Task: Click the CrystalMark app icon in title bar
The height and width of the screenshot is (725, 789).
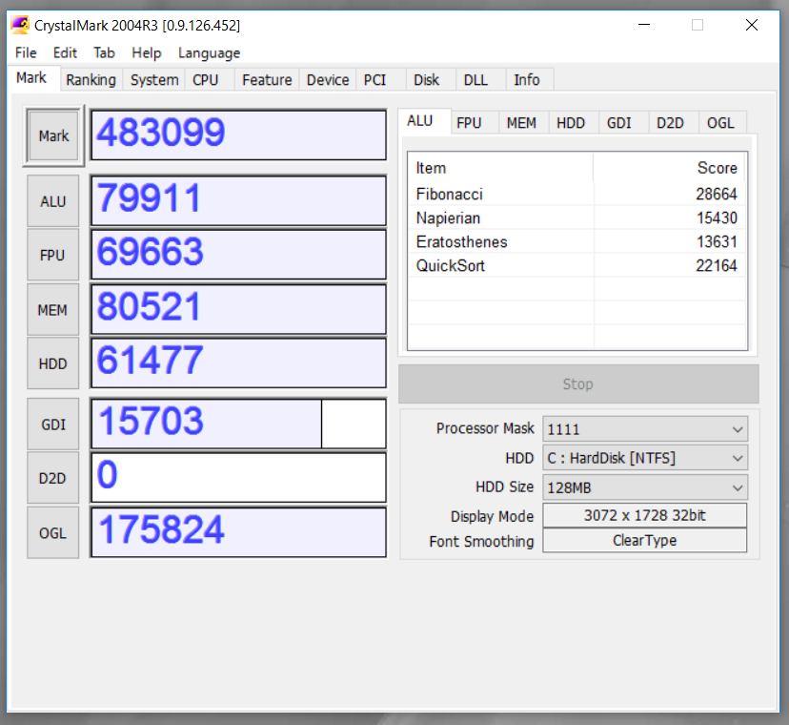Action: coord(20,25)
